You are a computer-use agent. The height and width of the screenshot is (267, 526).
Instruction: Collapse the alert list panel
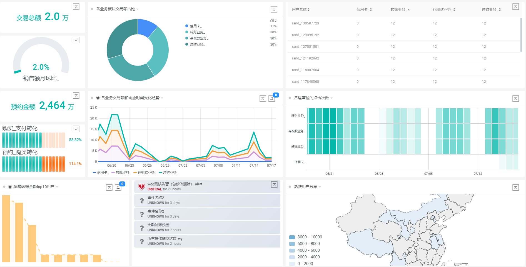tap(274, 184)
